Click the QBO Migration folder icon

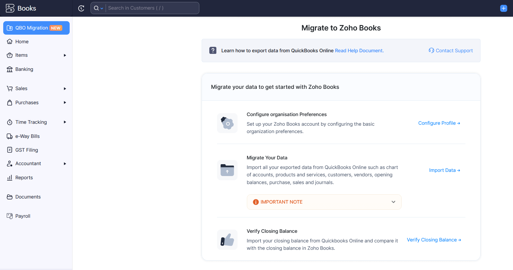coord(10,28)
